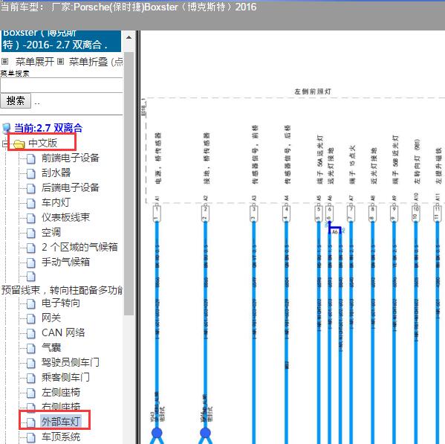Click document icon beside 电子转向
445x444 pixels.
(x=31, y=303)
